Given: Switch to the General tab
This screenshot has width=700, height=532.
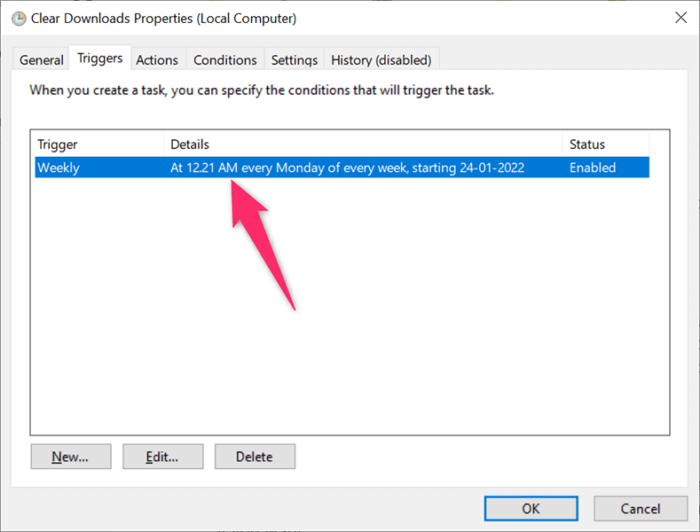Looking at the screenshot, I should coord(42,60).
